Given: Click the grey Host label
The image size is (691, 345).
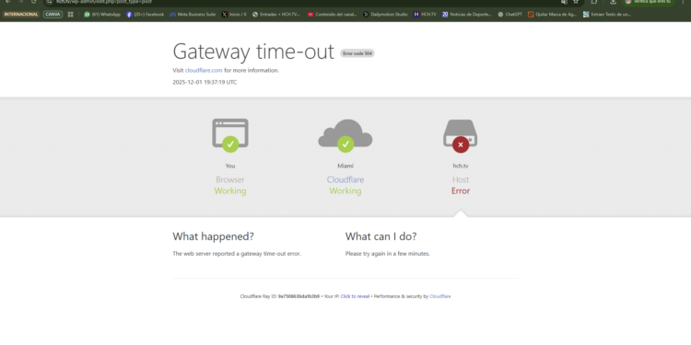Looking at the screenshot, I should click(x=461, y=179).
